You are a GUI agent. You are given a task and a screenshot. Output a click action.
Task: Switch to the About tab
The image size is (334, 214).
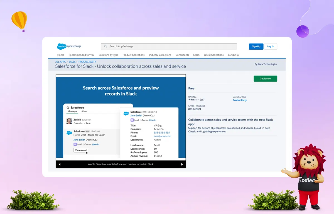[84, 111]
